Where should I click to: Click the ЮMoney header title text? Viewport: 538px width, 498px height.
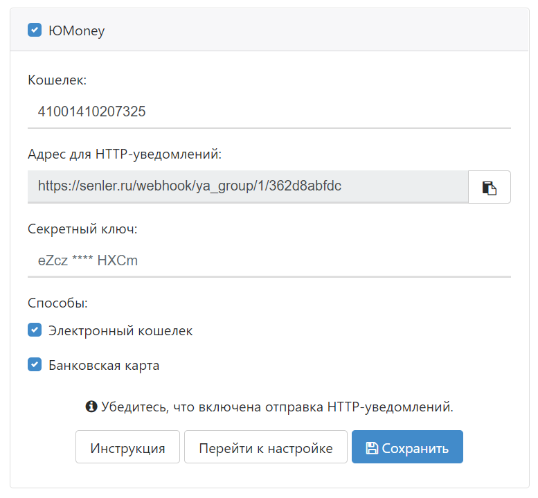pos(76,30)
